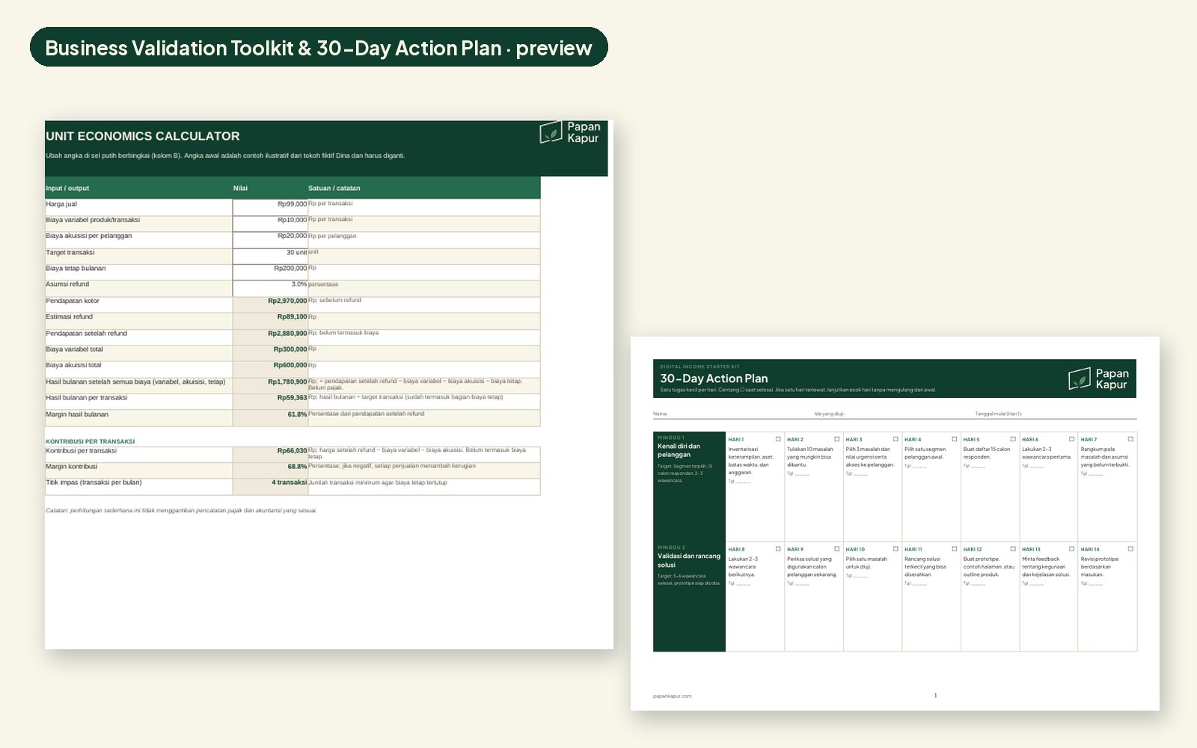Image resolution: width=1197 pixels, height=748 pixels.
Task: Tick the HARI 13 checkbox
Action: pos(1071,549)
